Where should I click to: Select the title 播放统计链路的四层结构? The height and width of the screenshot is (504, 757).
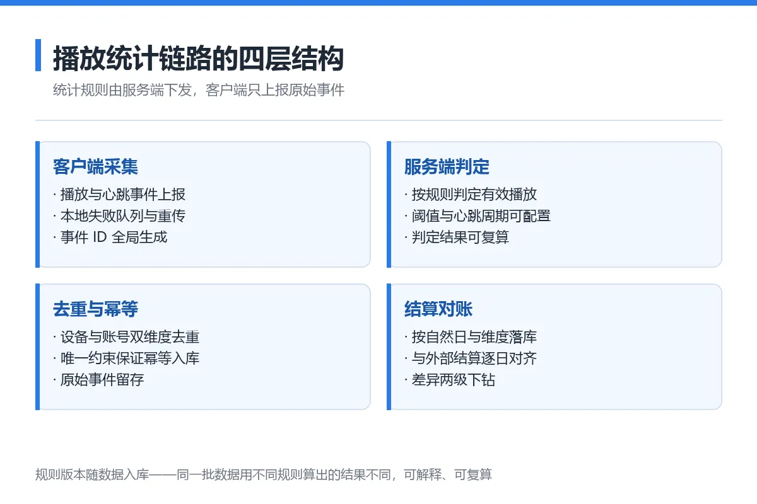(x=199, y=59)
